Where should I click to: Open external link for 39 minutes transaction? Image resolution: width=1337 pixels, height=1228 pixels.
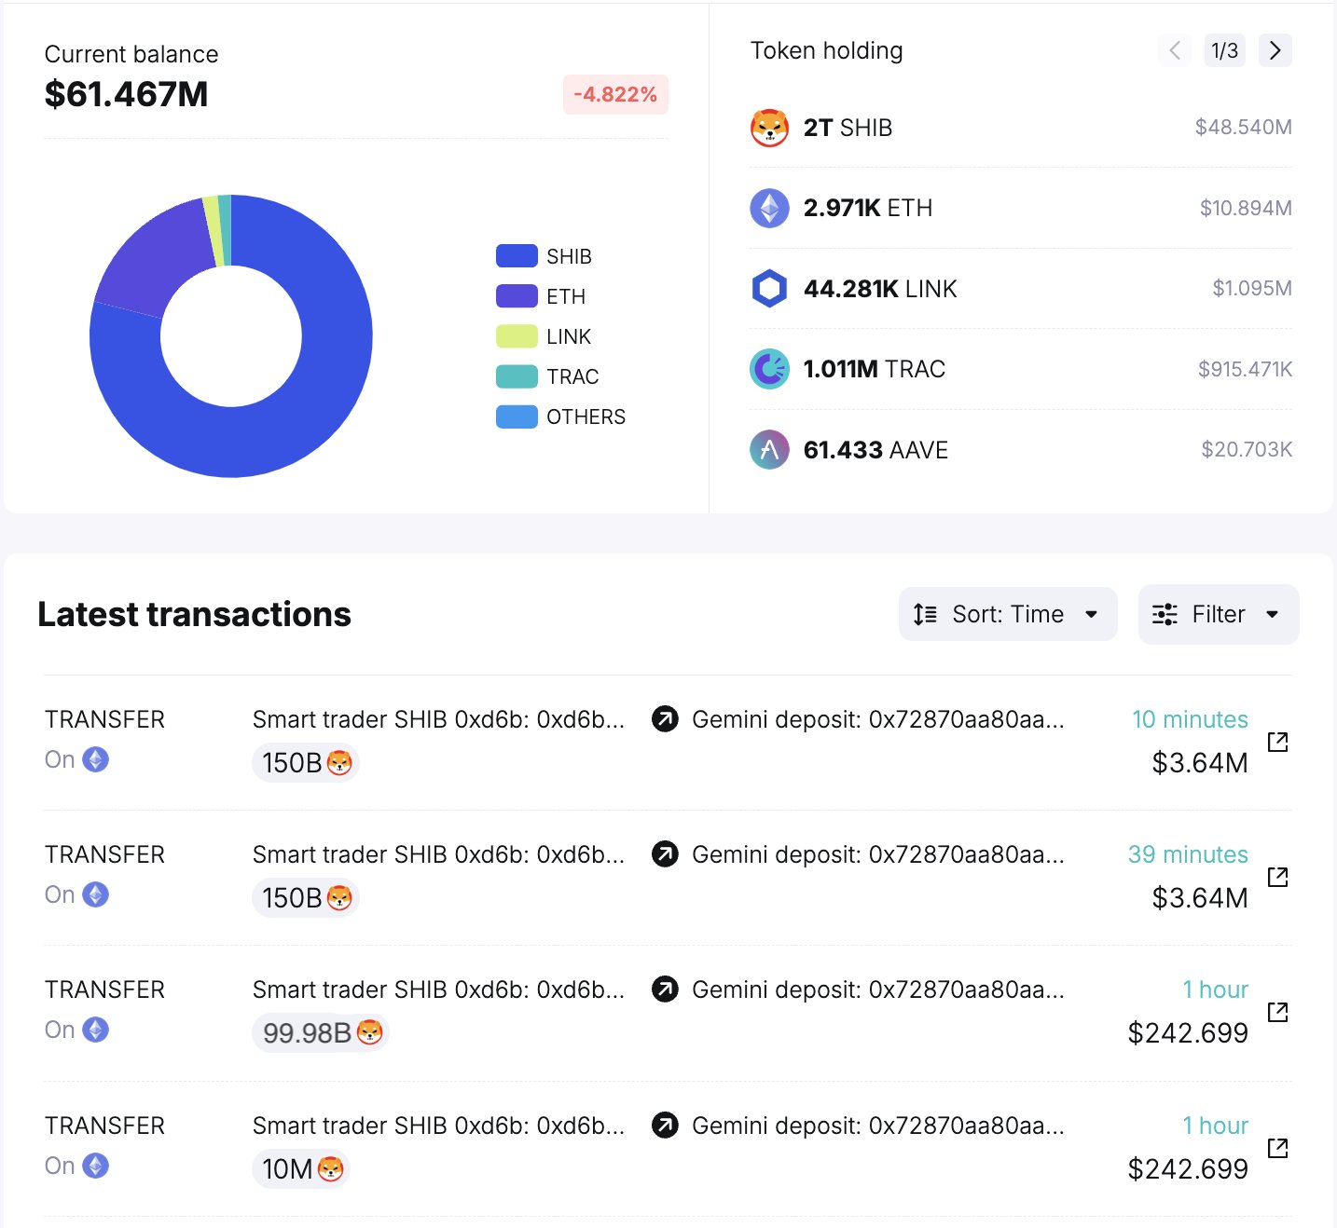tap(1277, 877)
